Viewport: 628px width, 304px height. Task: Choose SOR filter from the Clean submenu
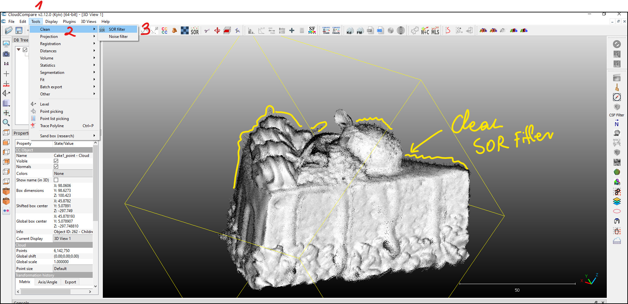coord(118,29)
